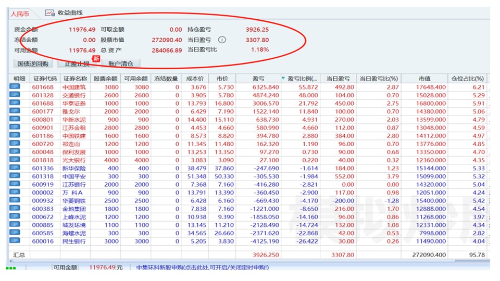This screenshot has width=500, height=281.
Task: Open detail icon for 600016 民生银行
Action: 15,240
